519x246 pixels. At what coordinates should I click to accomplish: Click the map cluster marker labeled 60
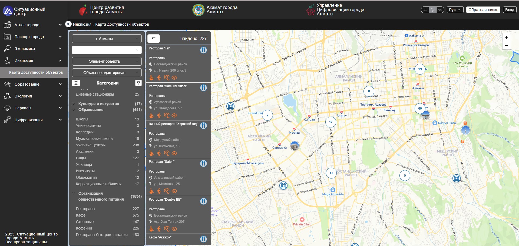pyautogui.click(x=420, y=109)
